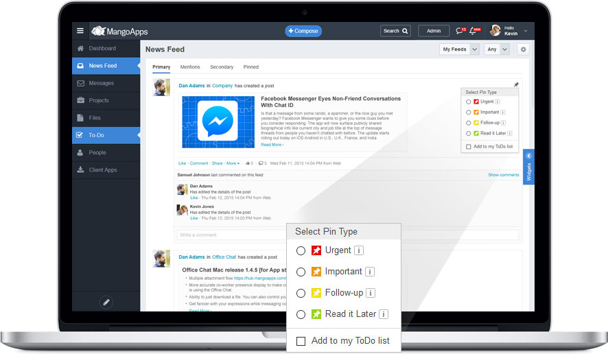Click Read More link on Messenger post

(x=272, y=145)
